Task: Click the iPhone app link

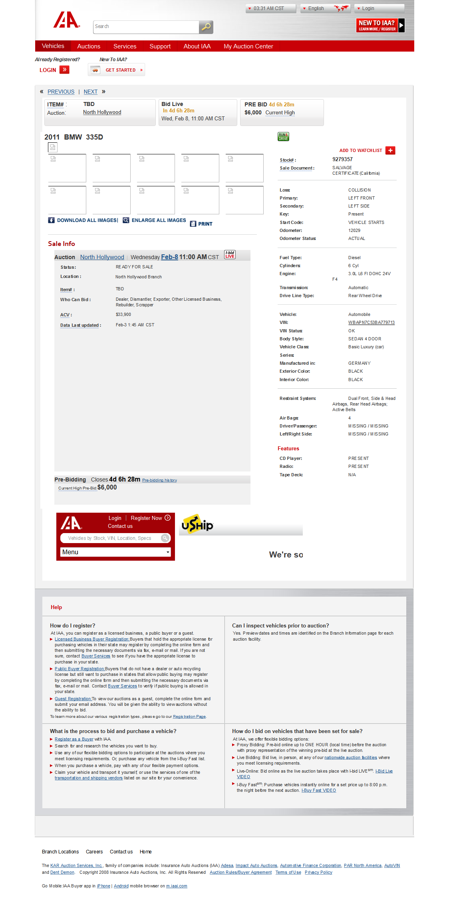Action: coord(103,886)
